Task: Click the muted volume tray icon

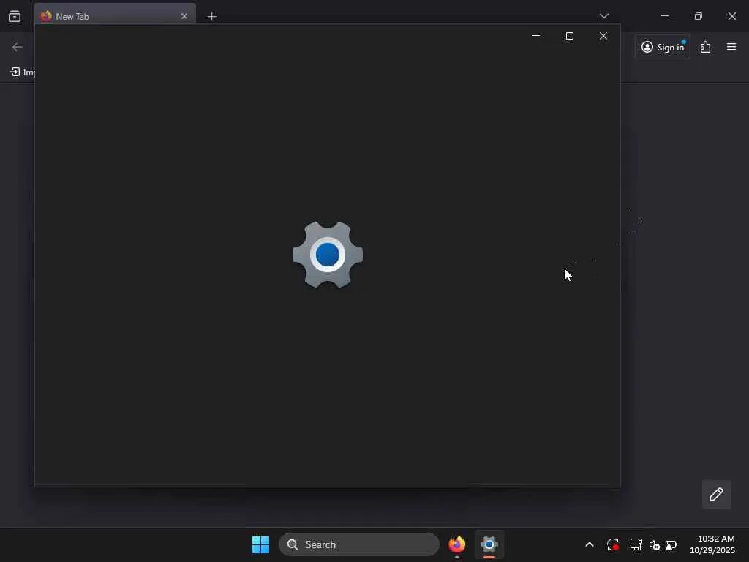Action: [x=655, y=544]
